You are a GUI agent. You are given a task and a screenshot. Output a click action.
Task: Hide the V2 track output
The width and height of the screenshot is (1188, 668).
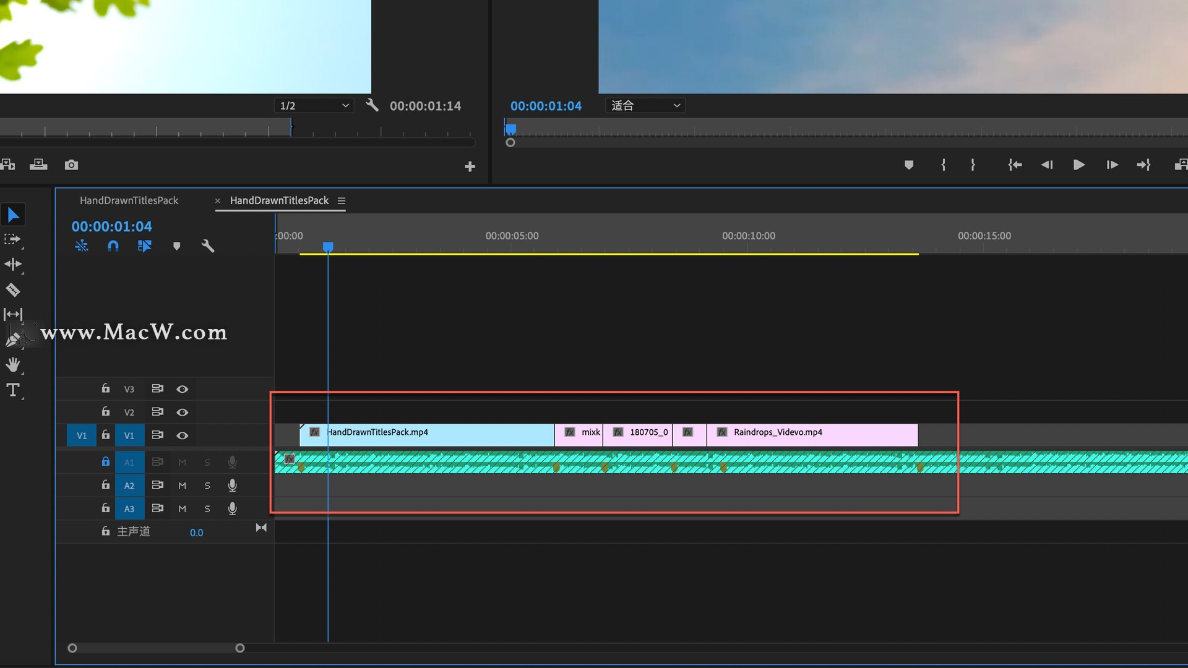coord(182,412)
